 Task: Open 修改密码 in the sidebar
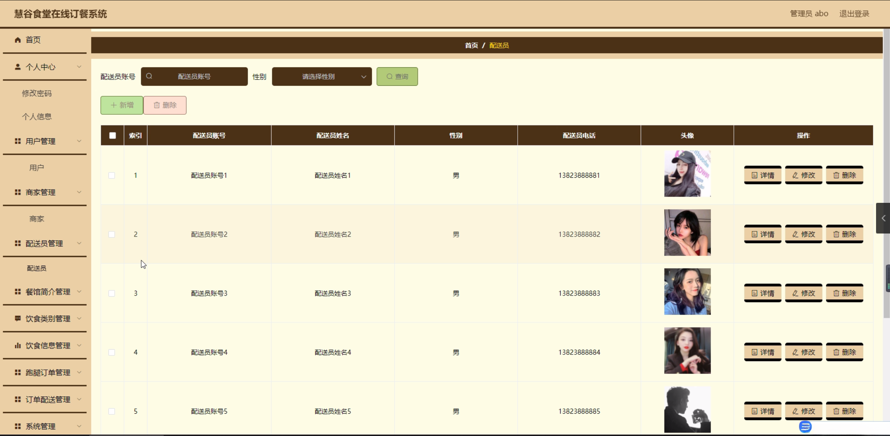(37, 93)
